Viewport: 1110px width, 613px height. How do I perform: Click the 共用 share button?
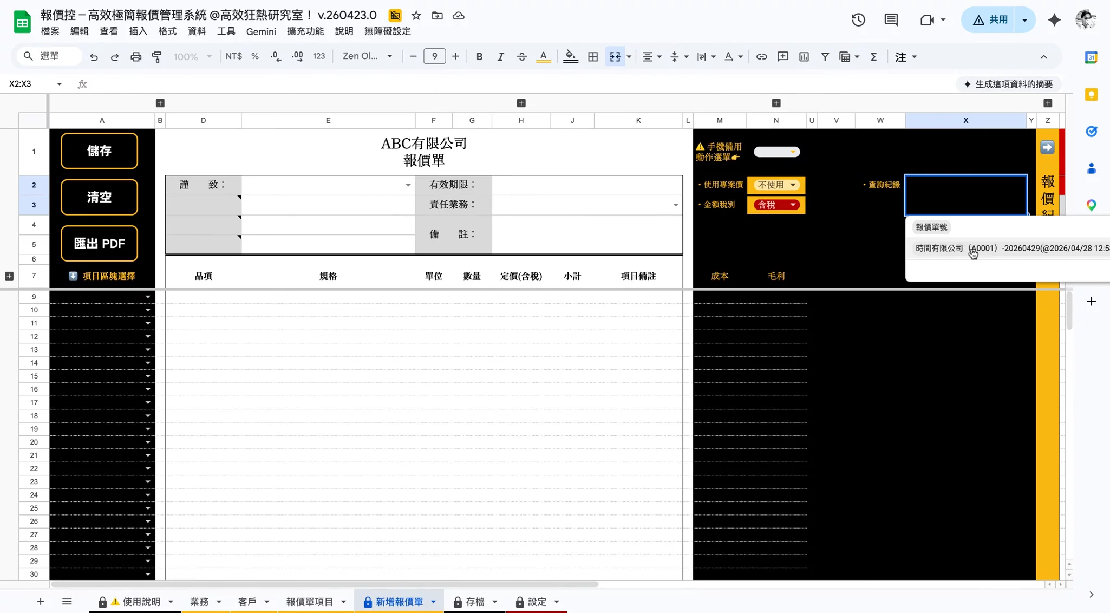point(990,20)
